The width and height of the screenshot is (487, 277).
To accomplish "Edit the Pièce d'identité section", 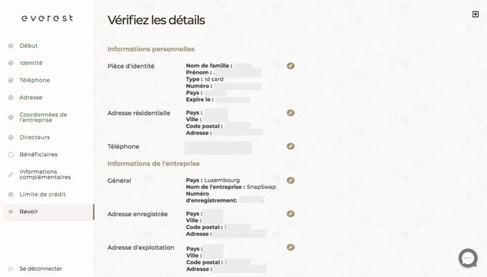I will pos(290,65).
